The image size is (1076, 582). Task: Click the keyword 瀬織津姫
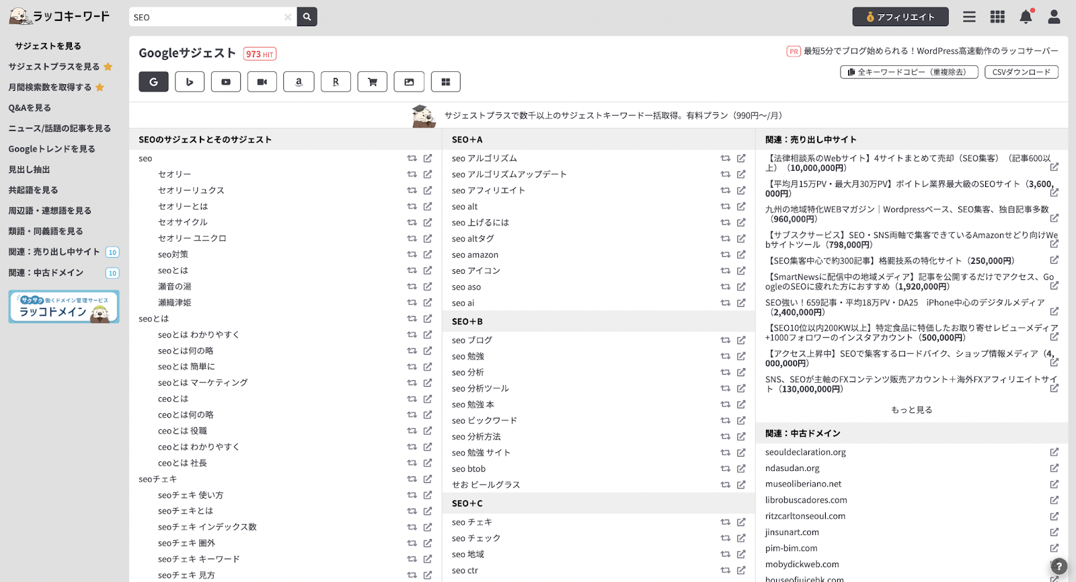click(175, 302)
